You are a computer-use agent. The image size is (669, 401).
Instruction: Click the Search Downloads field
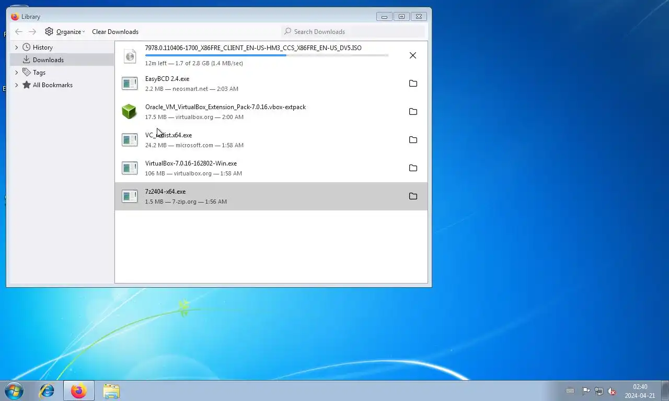pos(353,32)
